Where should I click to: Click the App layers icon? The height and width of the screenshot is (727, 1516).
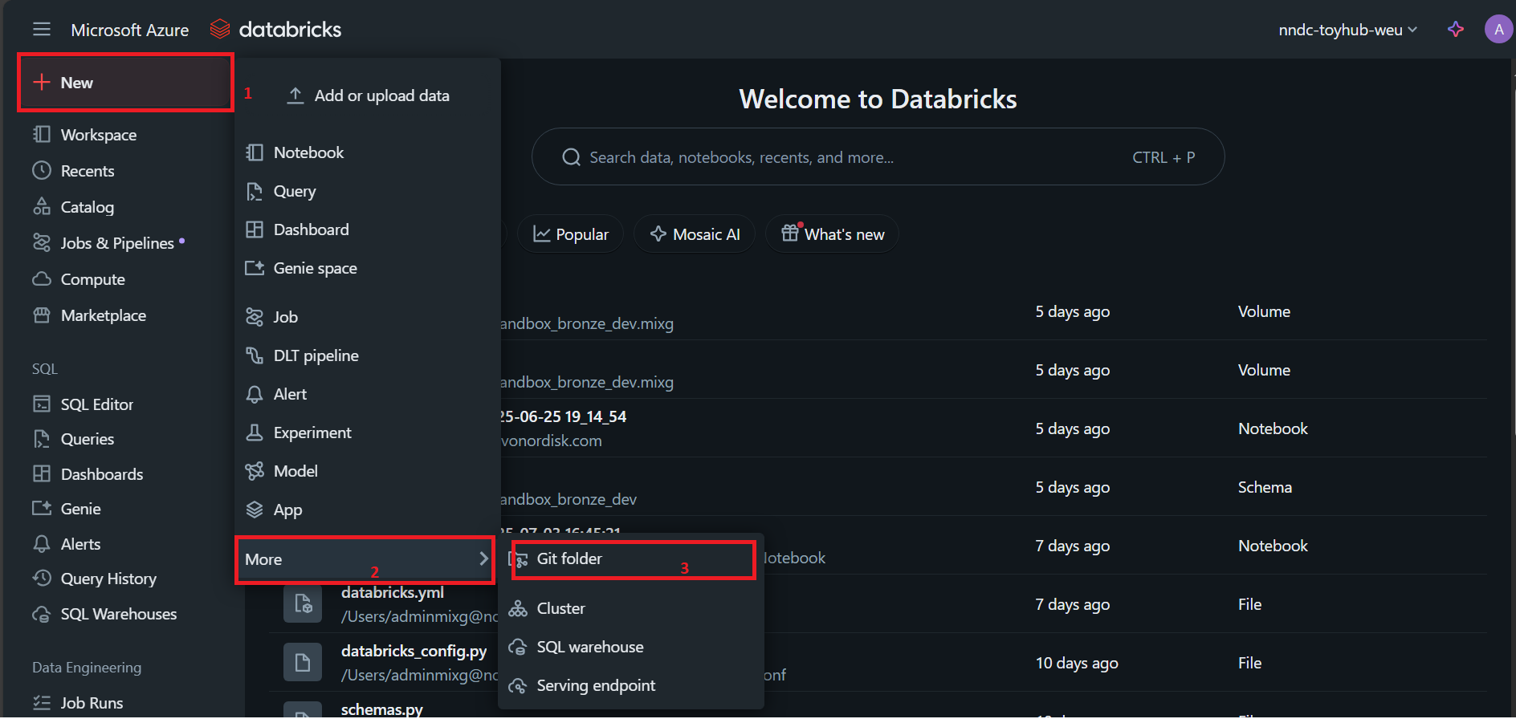coord(255,510)
